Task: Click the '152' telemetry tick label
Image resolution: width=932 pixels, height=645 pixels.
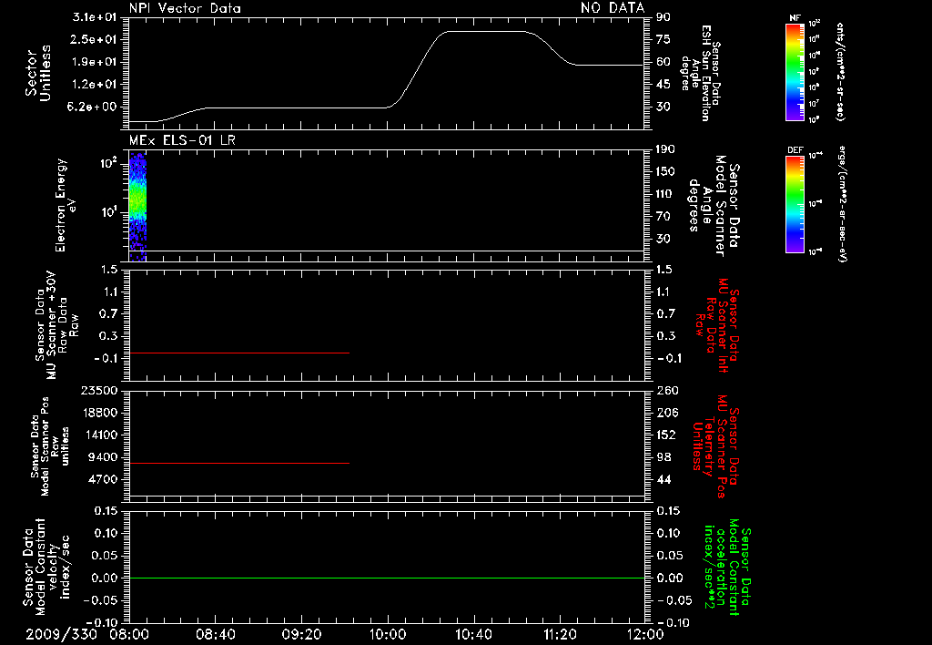Action: (x=667, y=435)
